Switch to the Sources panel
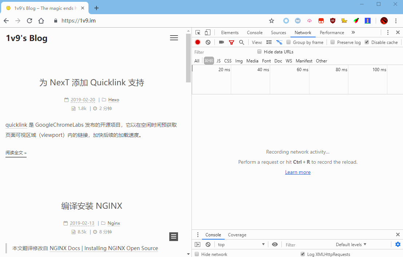 pyautogui.click(x=278, y=33)
